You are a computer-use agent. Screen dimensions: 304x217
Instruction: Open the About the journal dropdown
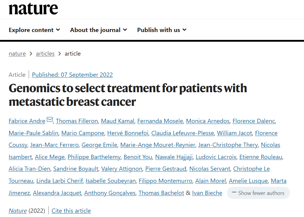98,30
